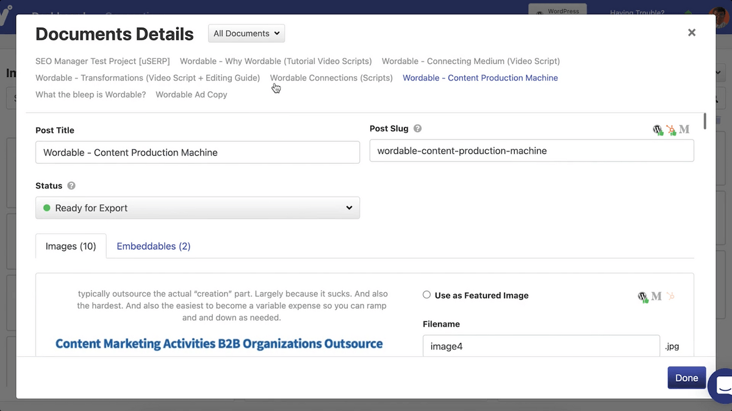This screenshot has width=732, height=411.
Task: Select Use as Featured Image radio button
Action: pos(427,295)
